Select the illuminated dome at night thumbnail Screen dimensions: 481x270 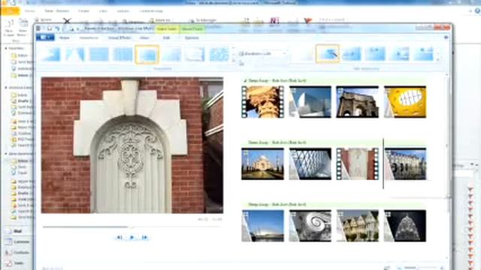(x=405, y=226)
